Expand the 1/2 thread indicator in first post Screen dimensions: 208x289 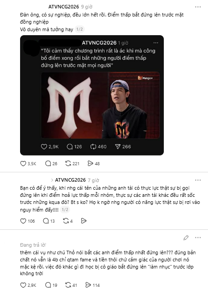[x=79, y=29]
